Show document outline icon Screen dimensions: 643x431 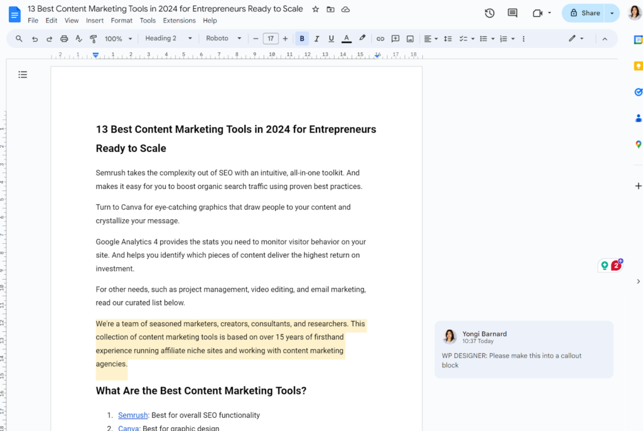[x=23, y=75]
